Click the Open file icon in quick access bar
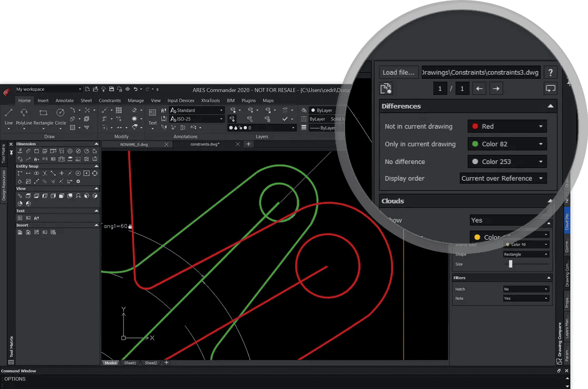588x389 pixels. 95,89
